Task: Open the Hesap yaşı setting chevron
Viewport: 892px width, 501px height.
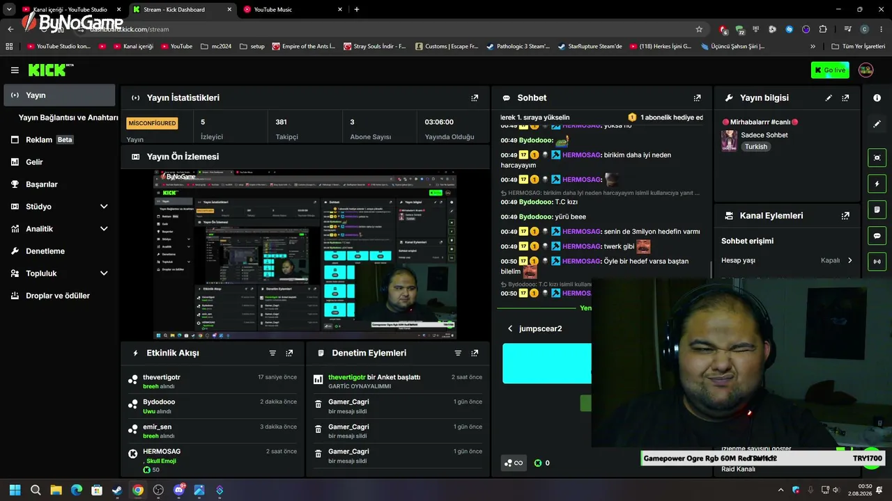Action: [849, 260]
